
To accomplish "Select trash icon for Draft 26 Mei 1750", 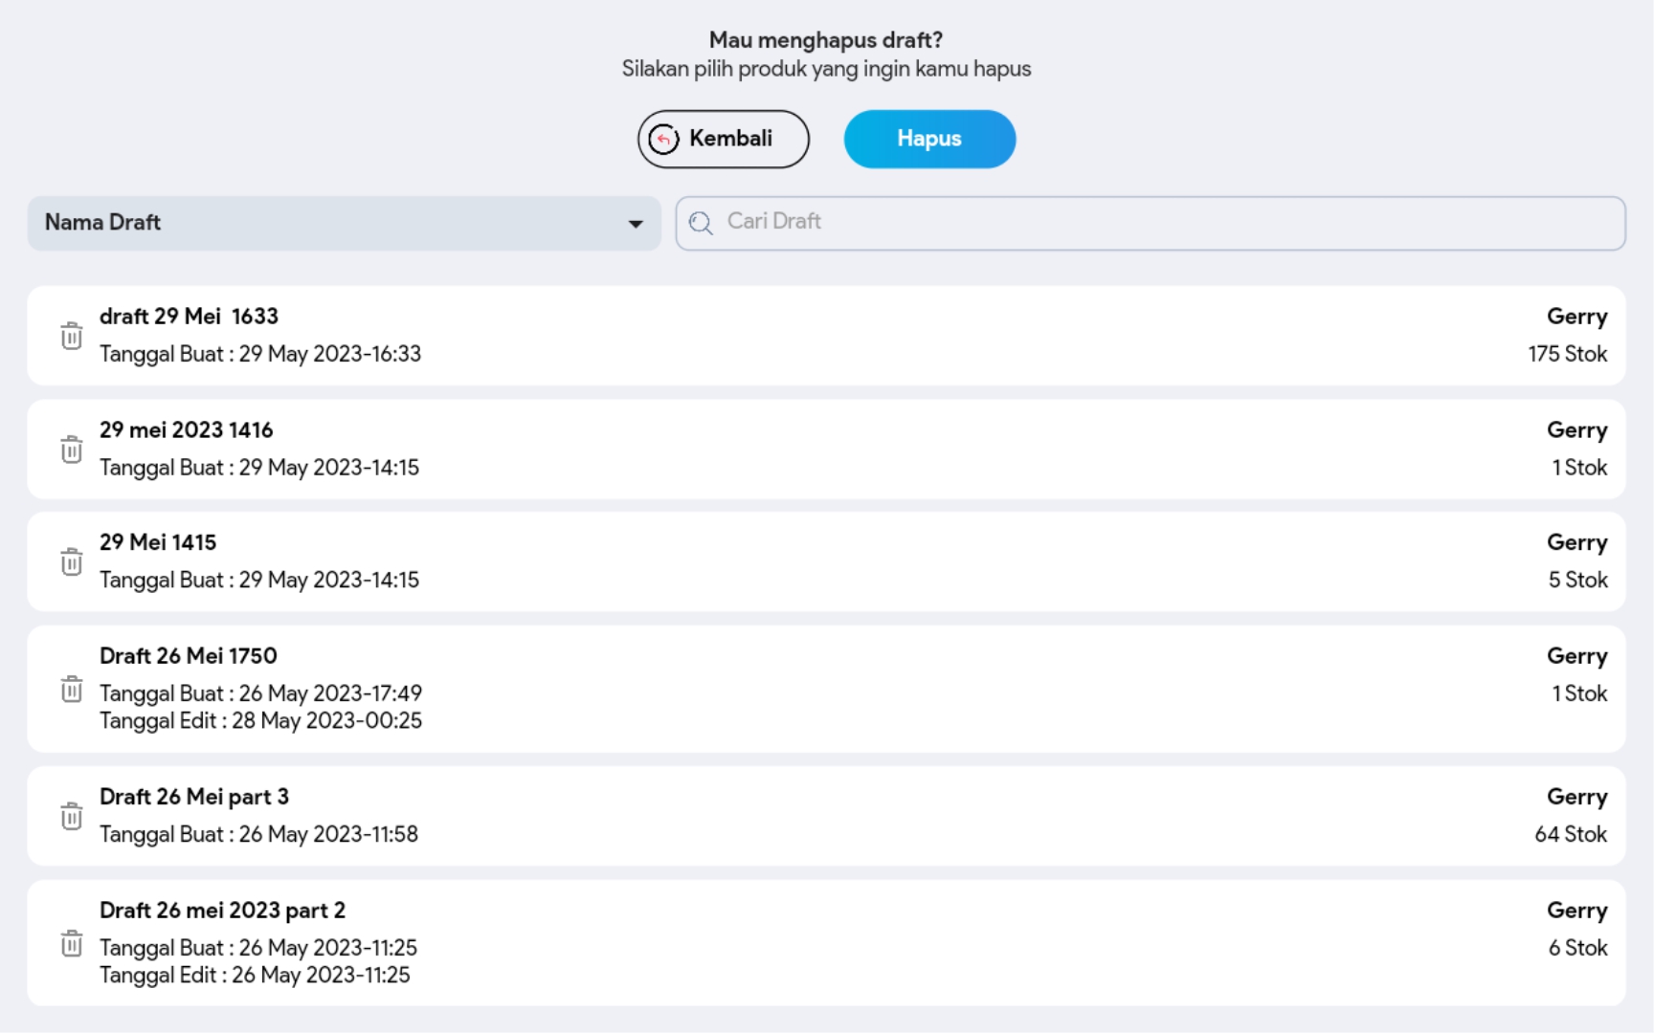I will tap(72, 689).
